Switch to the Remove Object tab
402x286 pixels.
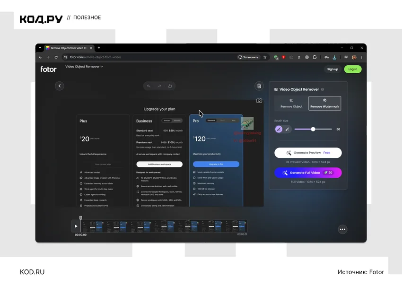[291, 103]
